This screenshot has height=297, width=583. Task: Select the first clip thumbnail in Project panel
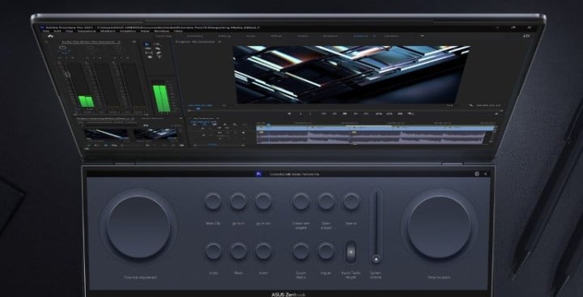pyautogui.click(x=107, y=134)
